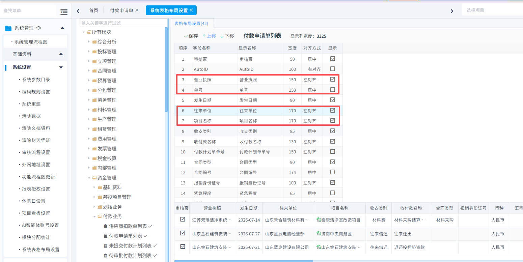Check 显示 for the 合同编号 row
Screen dimensions: 523x262
(x=333, y=172)
